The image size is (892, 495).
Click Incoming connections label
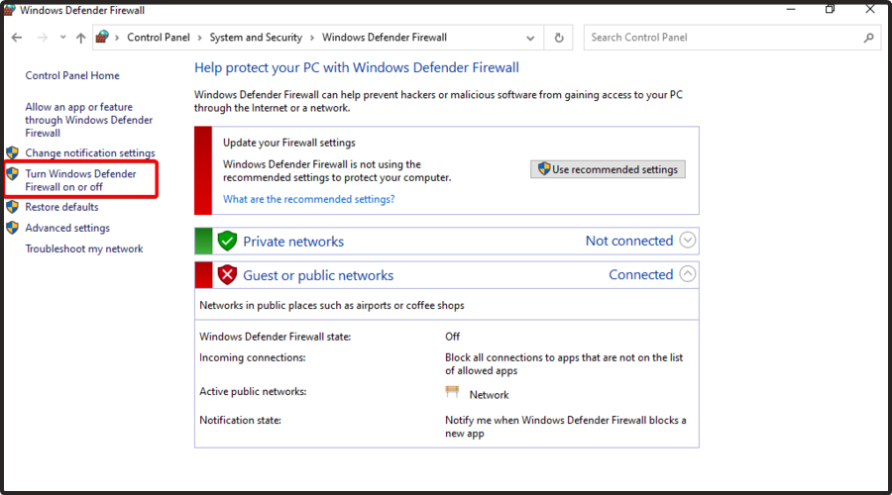252,358
